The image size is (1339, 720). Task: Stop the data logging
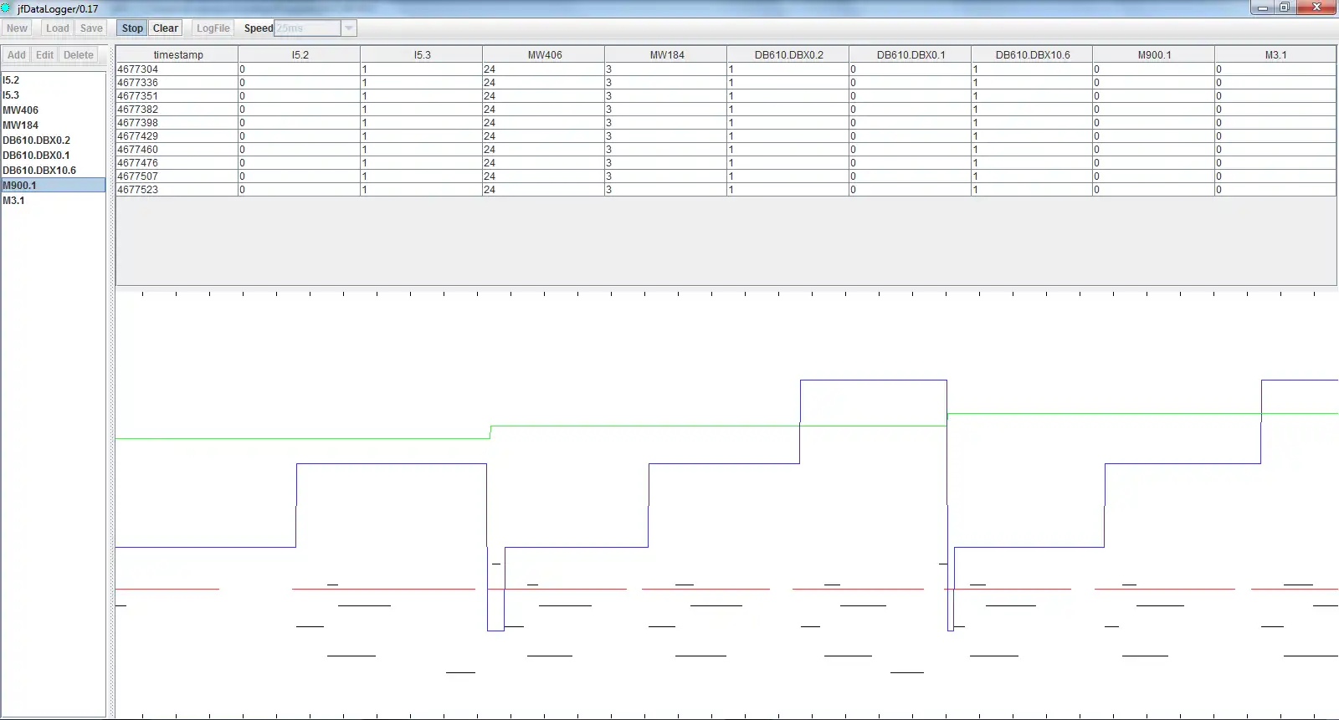(x=132, y=28)
